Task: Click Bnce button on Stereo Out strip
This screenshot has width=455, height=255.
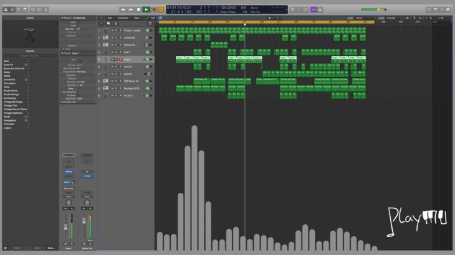Action: pyautogui.click(x=90, y=241)
